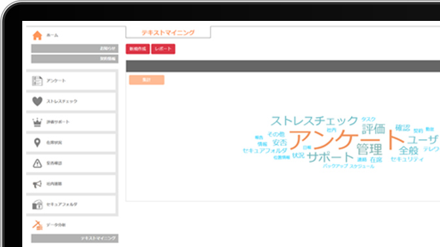Click the large orange アンケート word in the cloud
The height and width of the screenshot is (247, 440).
point(347,140)
